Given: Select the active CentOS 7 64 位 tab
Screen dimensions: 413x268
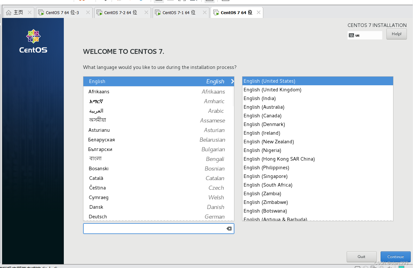Looking at the screenshot, I should coord(237,13).
